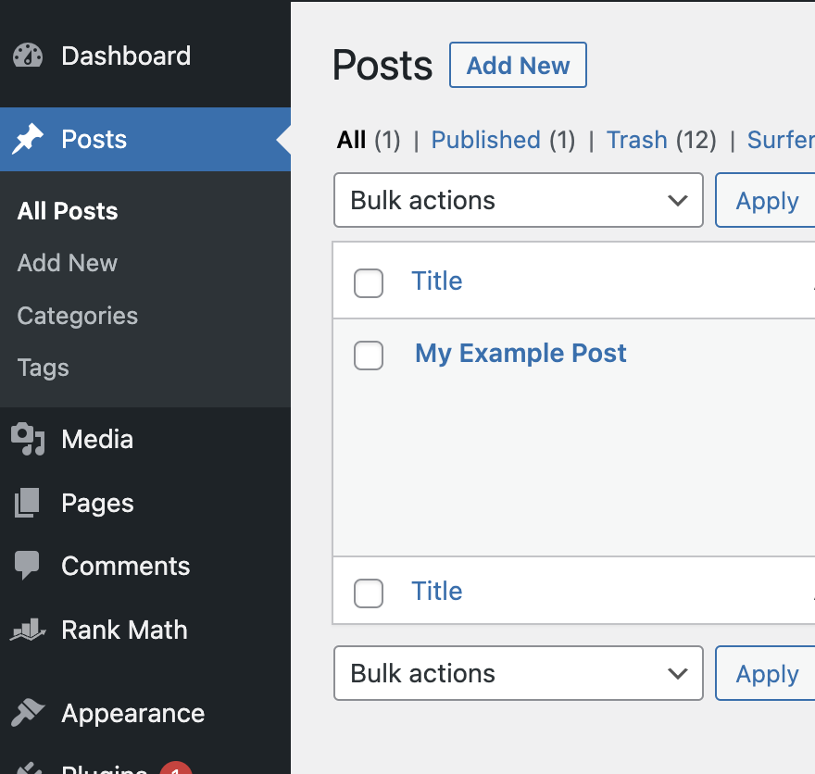Sort by the top Title column header
This screenshot has width=815, height=774.
tap(437, 281)
